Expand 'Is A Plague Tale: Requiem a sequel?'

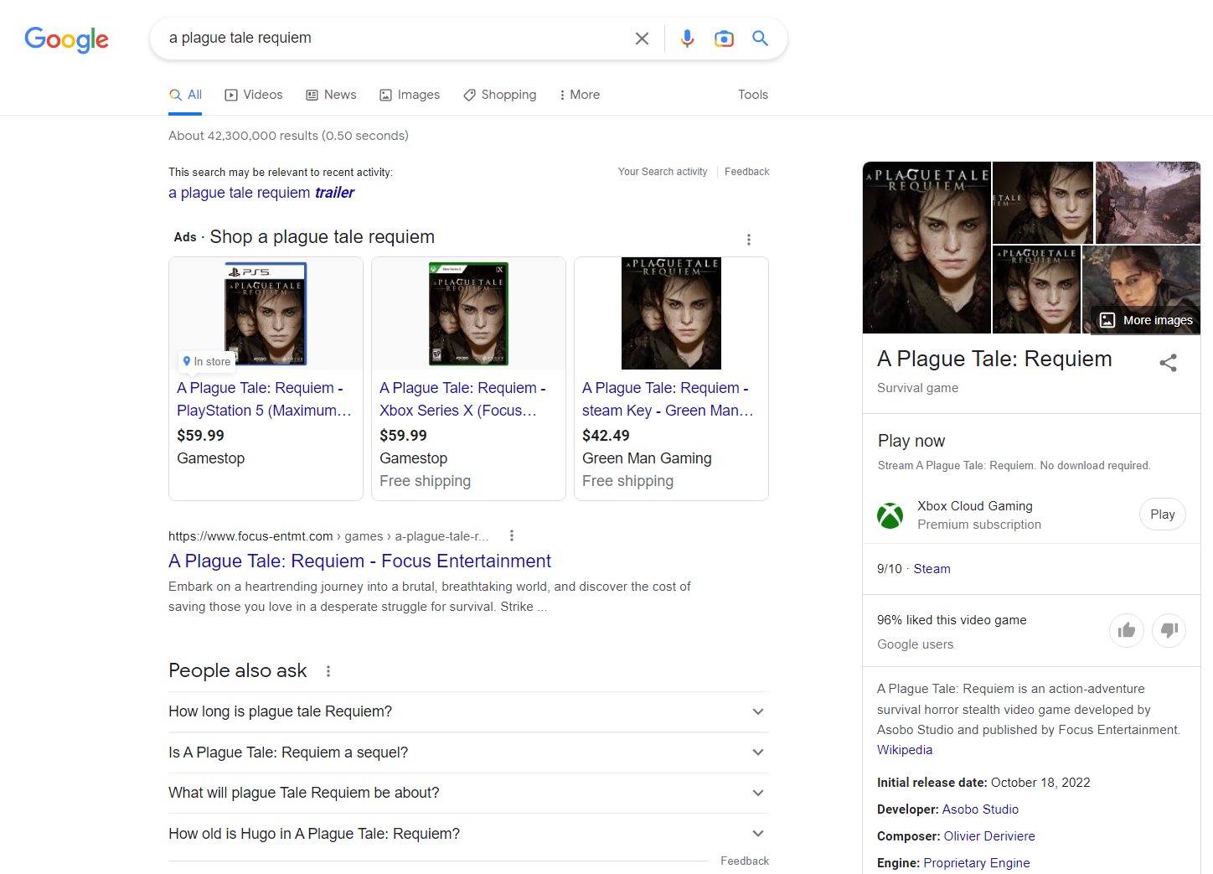point(468,752)
